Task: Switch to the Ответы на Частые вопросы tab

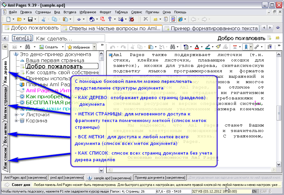Action: point(112,28)
